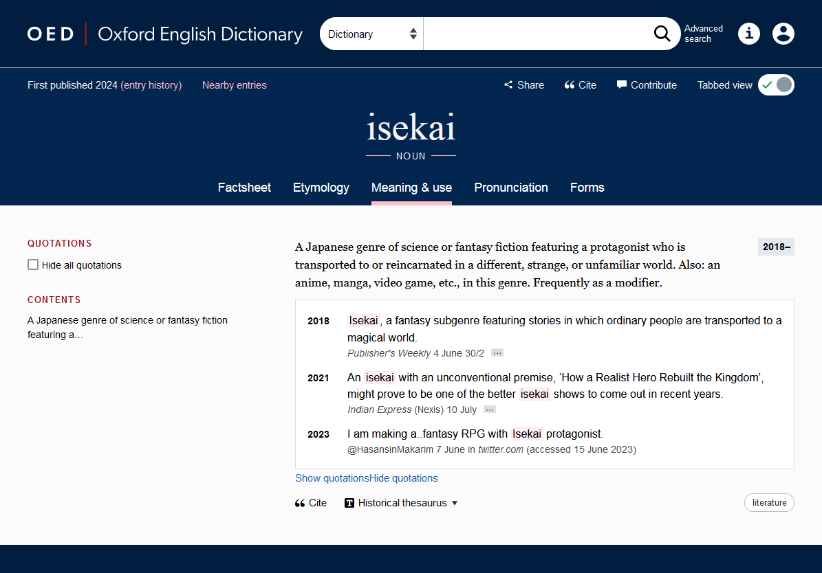Click the Nearby entries link
Image resolution: width=822 pixels, height=573 pixels.
(x=234, y=85)
